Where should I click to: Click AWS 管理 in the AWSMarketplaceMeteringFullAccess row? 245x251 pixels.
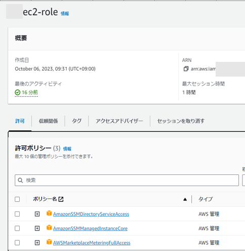[209, 243]
